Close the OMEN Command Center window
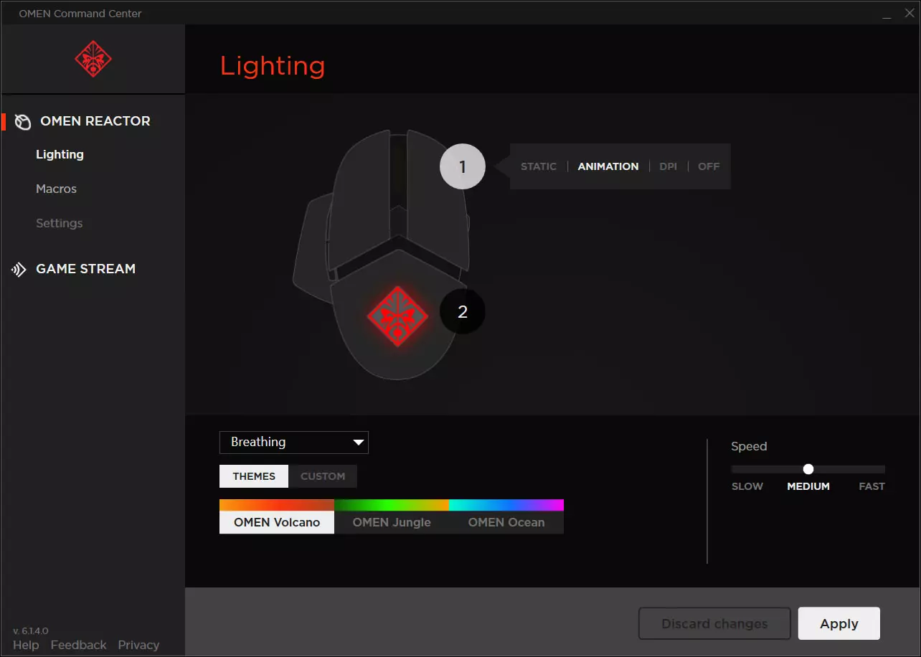921x657 pixels. point(909,13)
